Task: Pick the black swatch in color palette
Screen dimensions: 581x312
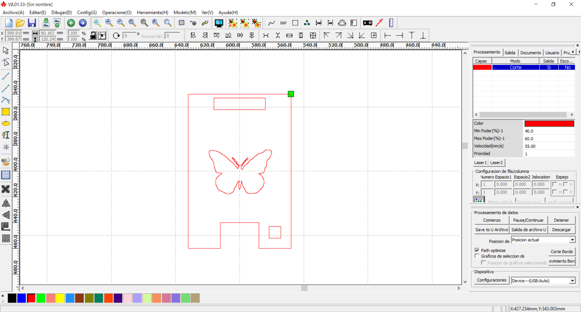Action: 12,298
